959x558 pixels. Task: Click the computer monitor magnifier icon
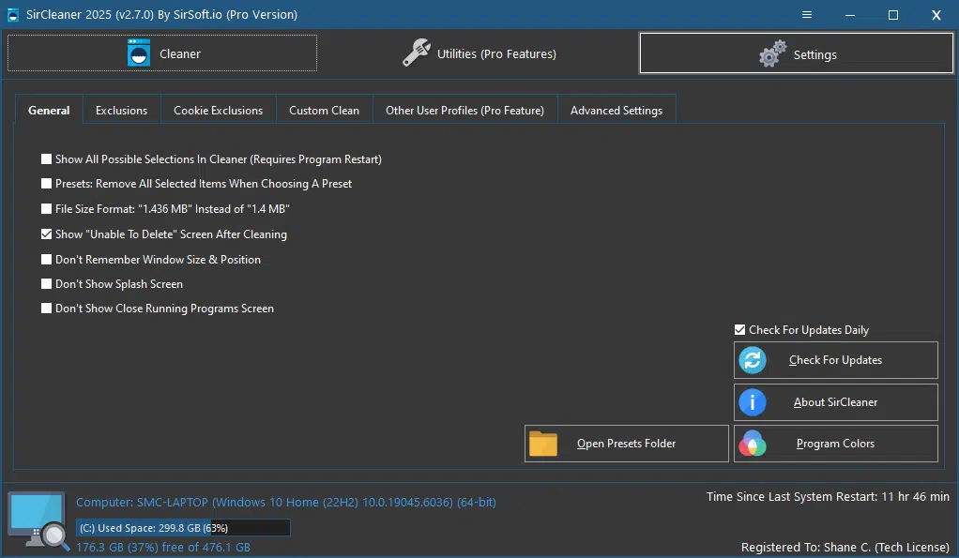coord(38,520)
